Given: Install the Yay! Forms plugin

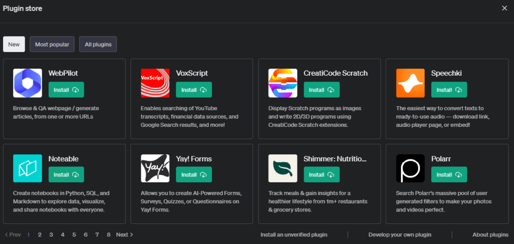Looking at the screenshot, I should tap(194, 175).
